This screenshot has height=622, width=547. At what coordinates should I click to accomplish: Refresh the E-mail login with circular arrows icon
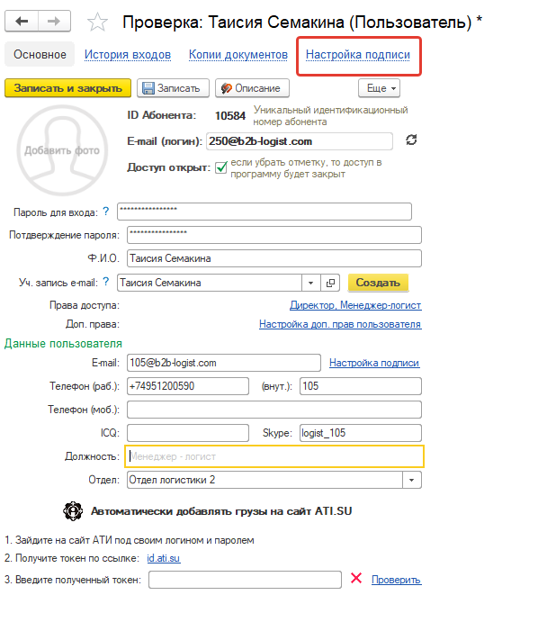point(411,140)
